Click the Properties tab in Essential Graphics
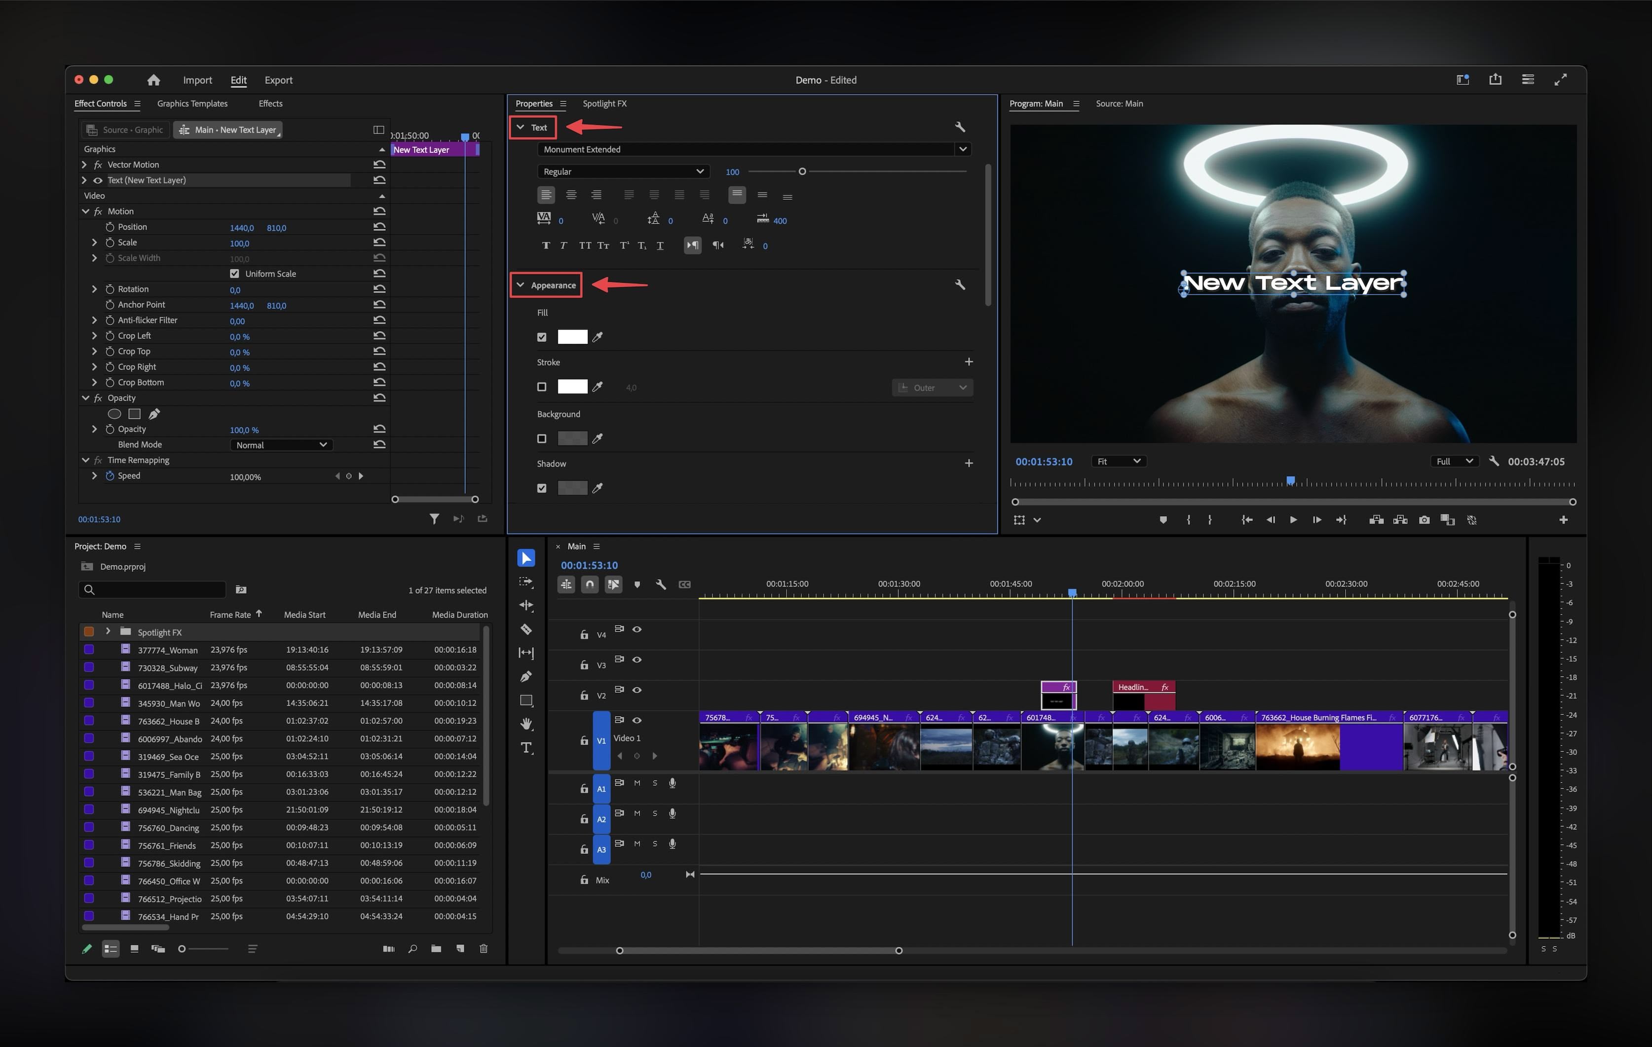The width and height of the screenshot is (1652, 1047). (x=533, y=102)
